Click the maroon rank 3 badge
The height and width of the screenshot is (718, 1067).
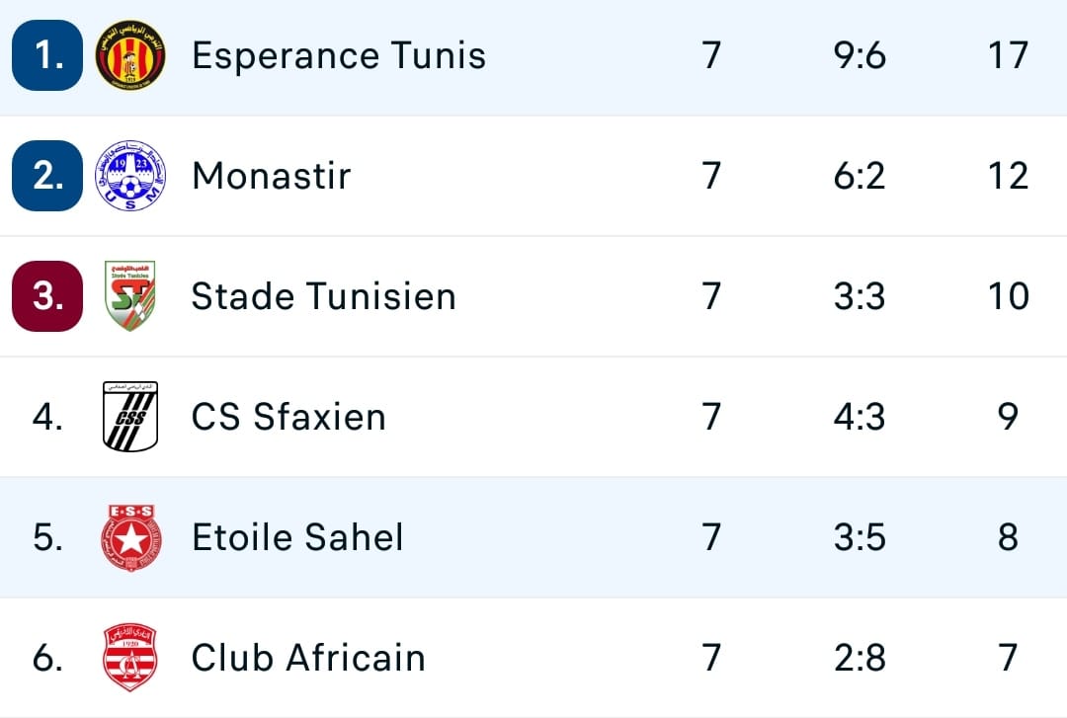[47, 296]
